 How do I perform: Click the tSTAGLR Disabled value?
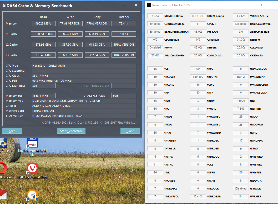241,188
